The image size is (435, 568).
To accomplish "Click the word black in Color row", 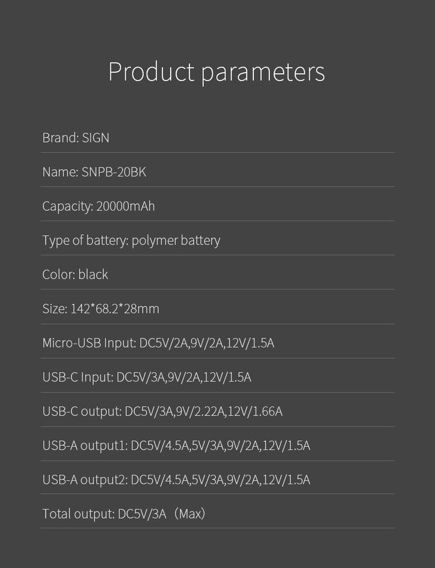I will (93, 274).
